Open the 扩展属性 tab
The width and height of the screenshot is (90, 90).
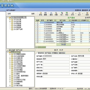[x=55, y=53]
